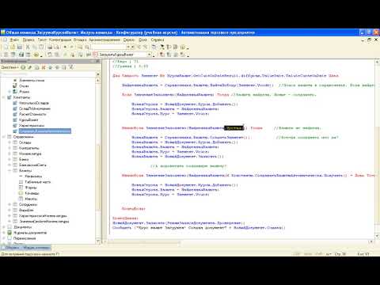380x285 pixels.
Task: Select the Перечисления tree node
Action: point(25,238)
